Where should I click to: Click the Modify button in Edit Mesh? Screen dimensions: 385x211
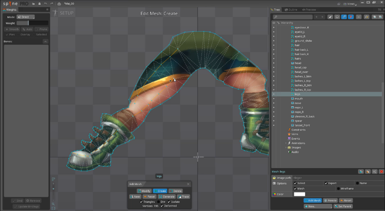[x=144, y=191]
